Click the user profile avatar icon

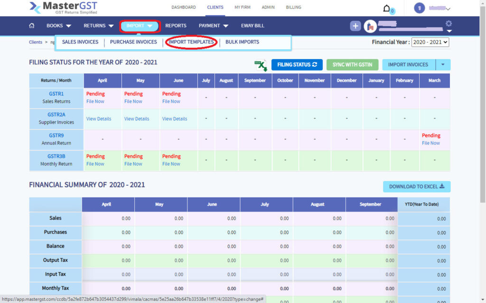tap(419, 8)
